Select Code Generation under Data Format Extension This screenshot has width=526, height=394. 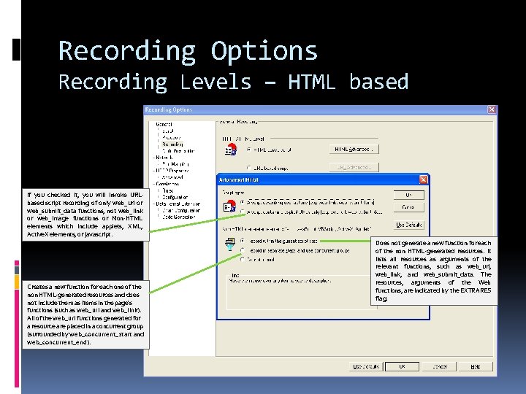point(178,217)
